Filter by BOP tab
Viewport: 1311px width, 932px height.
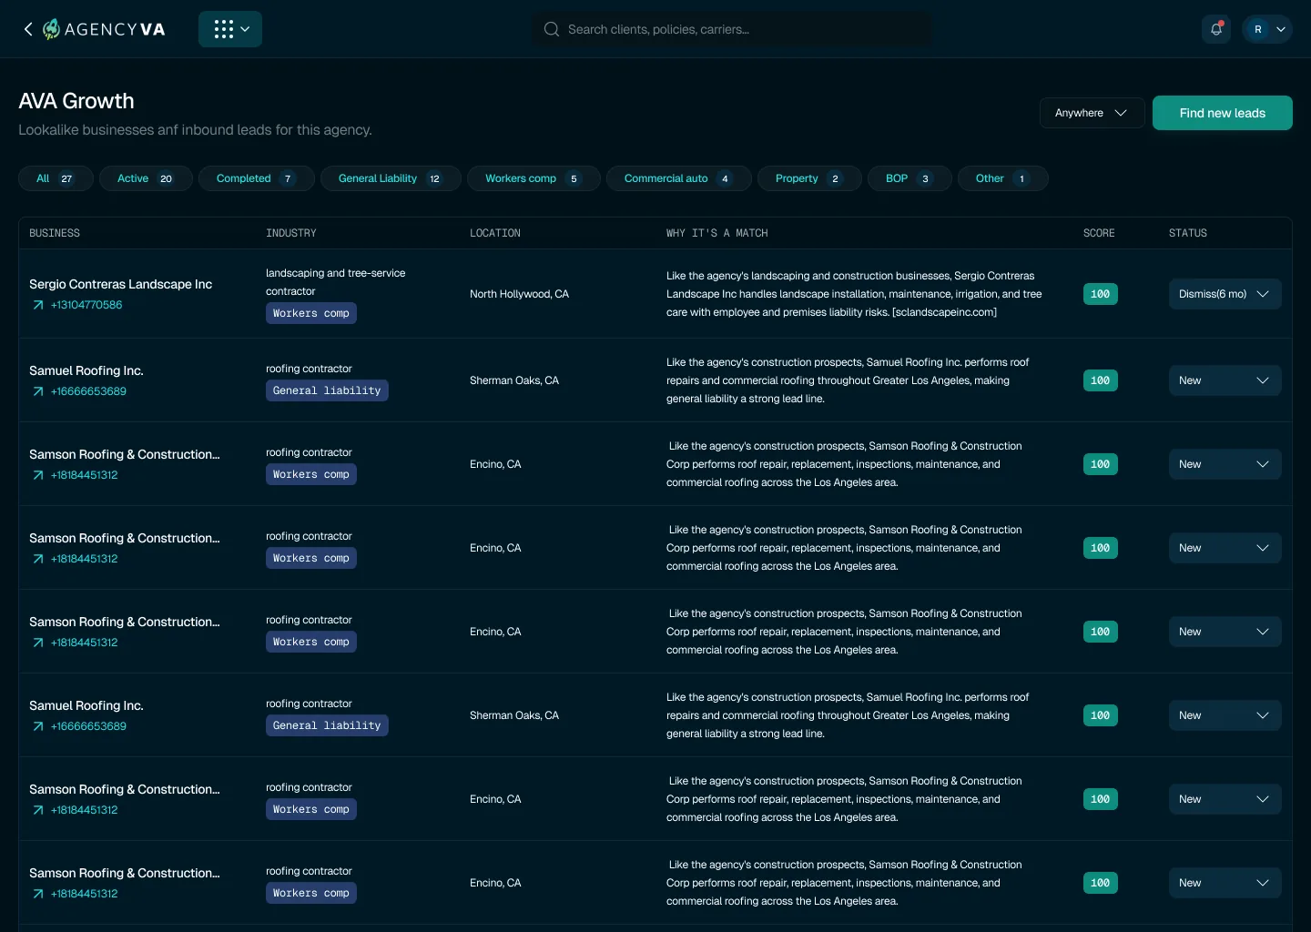click(x=910, y=178)
